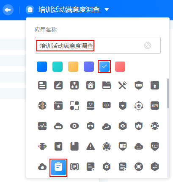Click the highlighted clipboard icon
The image size is (173, 182).
58,168
